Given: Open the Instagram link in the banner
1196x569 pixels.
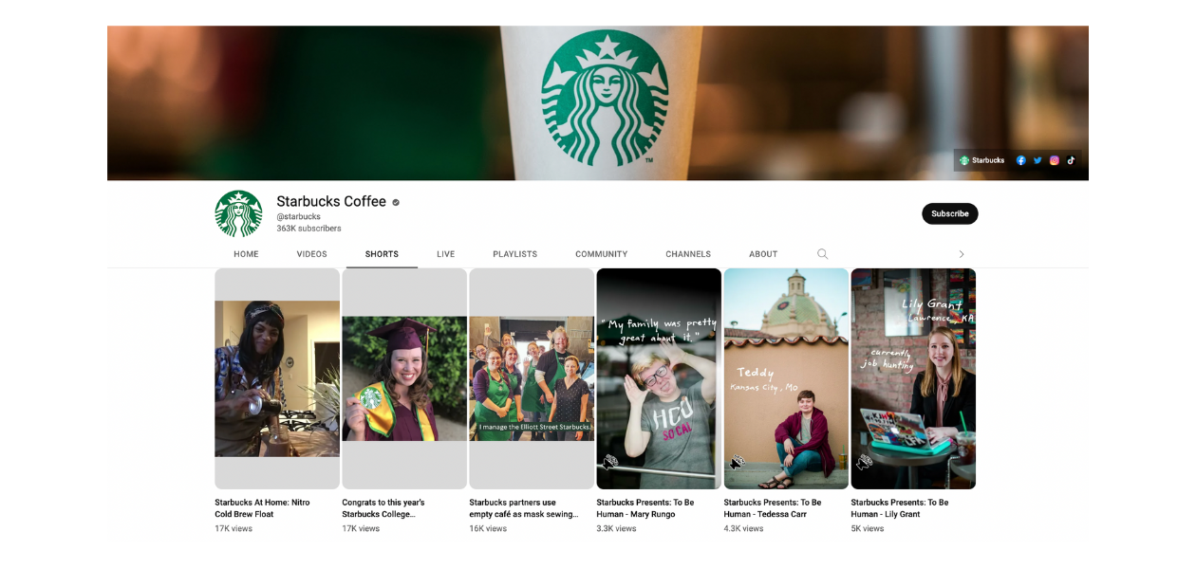Looking at the screenshot, I should (x=1055, y=160).
